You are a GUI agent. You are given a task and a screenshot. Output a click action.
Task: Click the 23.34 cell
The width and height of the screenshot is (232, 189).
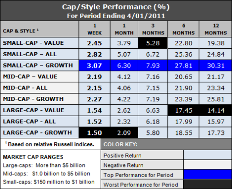pos(216,88)
